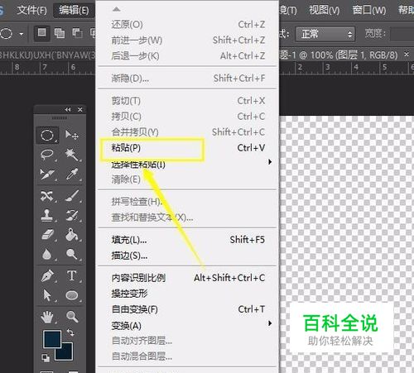Select the Lasso tool

(47, 155)
